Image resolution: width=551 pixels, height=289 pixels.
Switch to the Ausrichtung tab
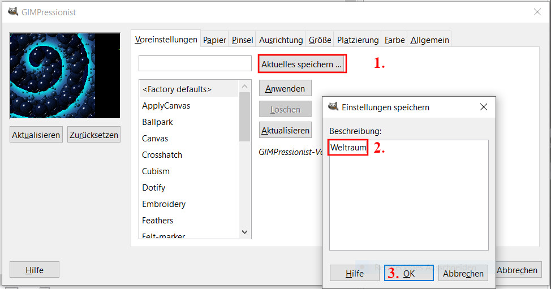click(281, 40)
